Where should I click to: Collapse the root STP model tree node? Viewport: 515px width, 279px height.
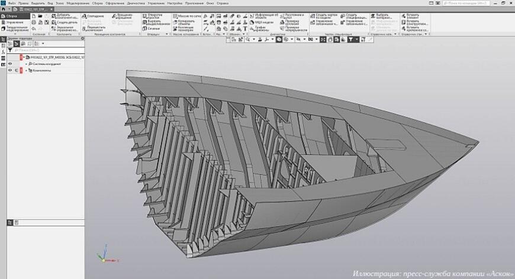(x=22, y=57)
